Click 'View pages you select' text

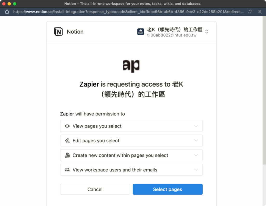(97, 126)
